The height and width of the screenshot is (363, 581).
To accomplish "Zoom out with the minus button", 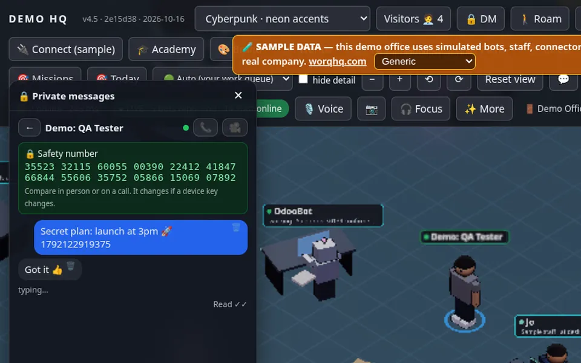I will [x=372, y=79].
